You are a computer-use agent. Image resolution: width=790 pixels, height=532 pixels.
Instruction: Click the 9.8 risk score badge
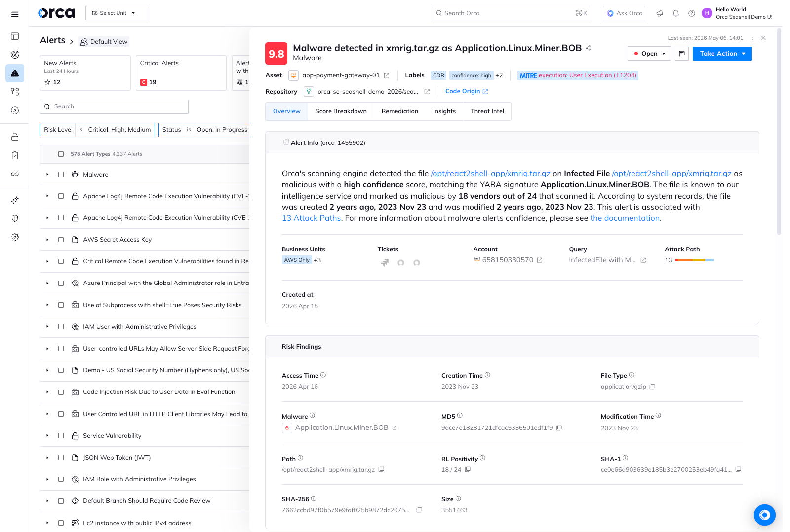pos(276,54)
